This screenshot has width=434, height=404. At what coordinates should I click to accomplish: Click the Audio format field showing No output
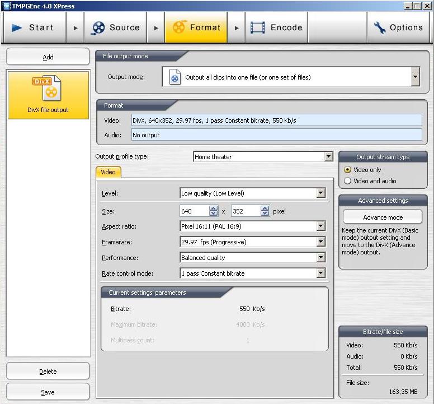point(276,134)
